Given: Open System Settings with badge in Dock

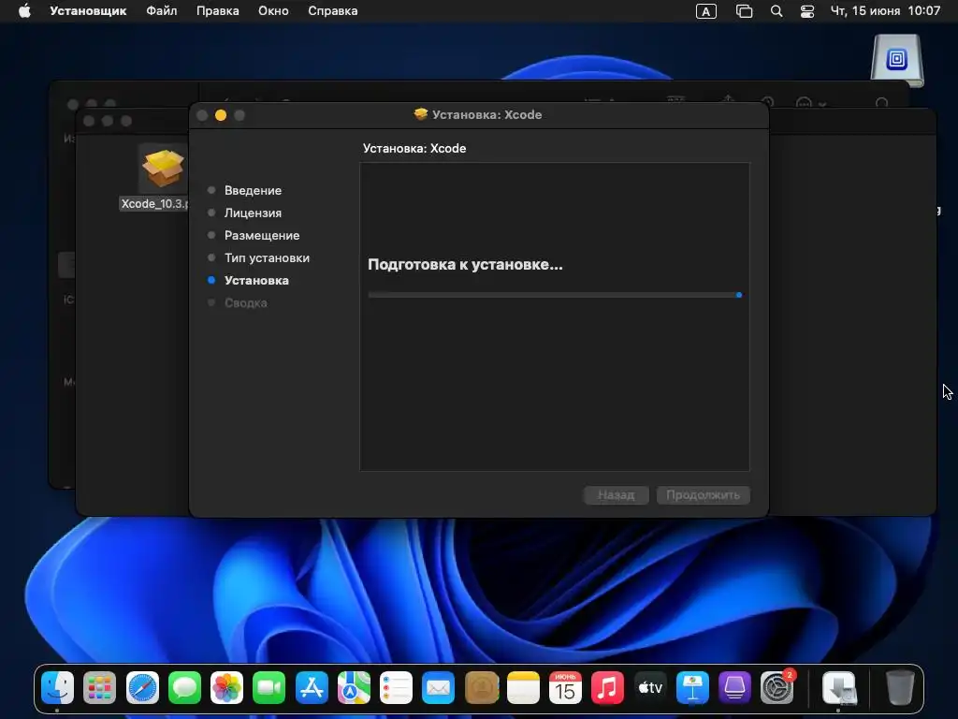Looking at the screenshot, I should [777, 688].
